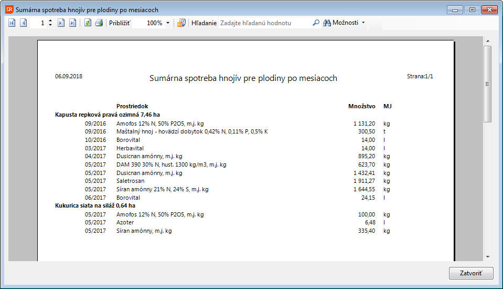The width and height of the screenshot is (503, 289).
Task: Click the 10/2016 month cell
Action: pyautogui.click(x=95, y=140)
